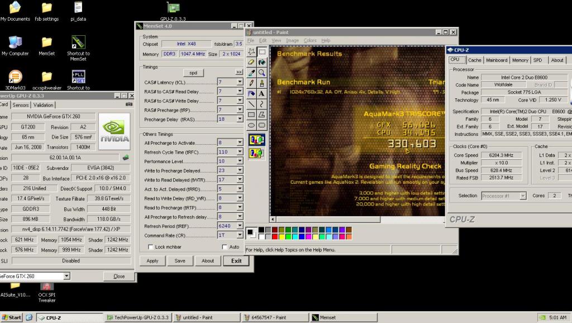Open the GeForce GTX 260 card selector dropdown
This screenshot has height=323, width=572.
(x=66, y=276)
